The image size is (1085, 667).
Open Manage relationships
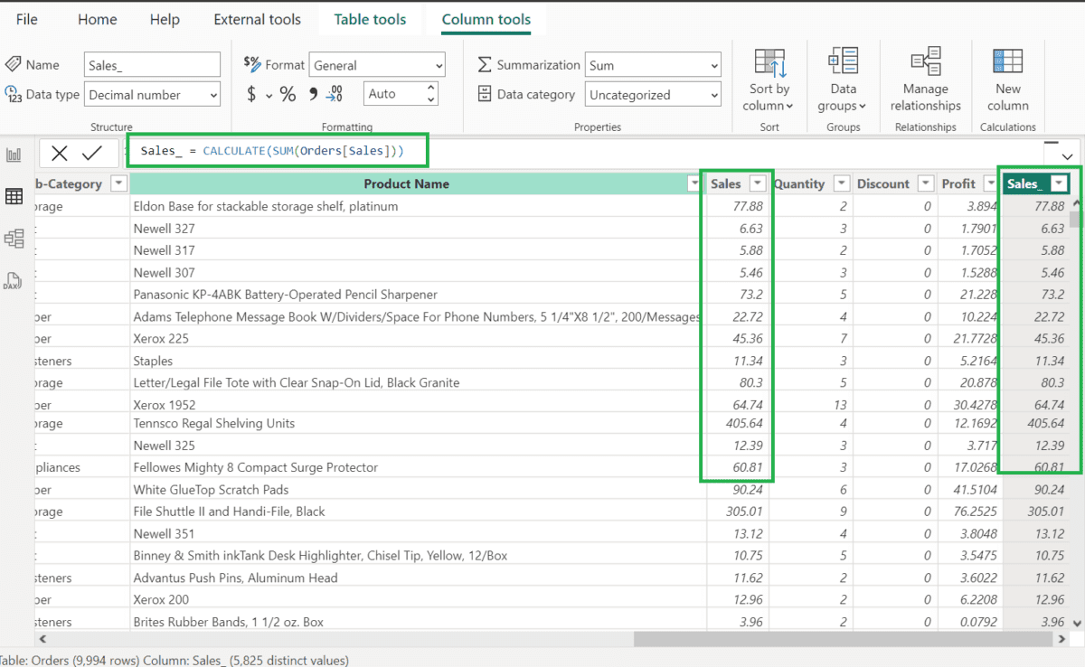925,80
